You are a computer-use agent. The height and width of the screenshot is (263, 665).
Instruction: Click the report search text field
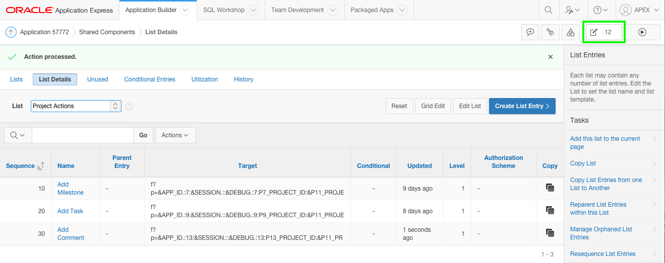point(82,135)
